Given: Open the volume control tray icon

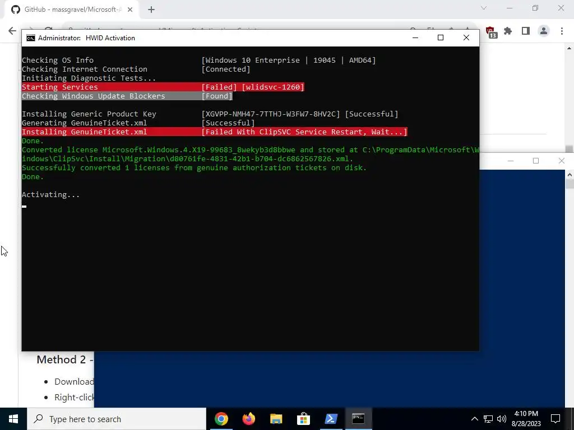Looking at the screenshot, I should (502, 419).
